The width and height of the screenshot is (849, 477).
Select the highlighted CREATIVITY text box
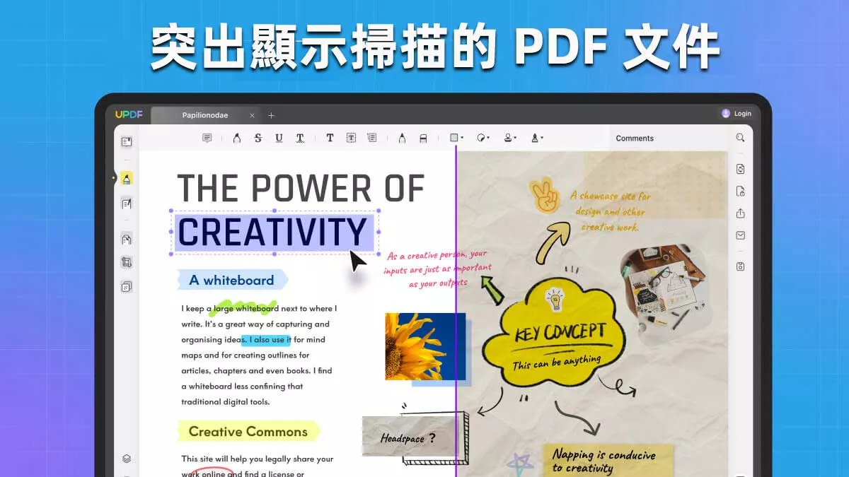(275, 232)
